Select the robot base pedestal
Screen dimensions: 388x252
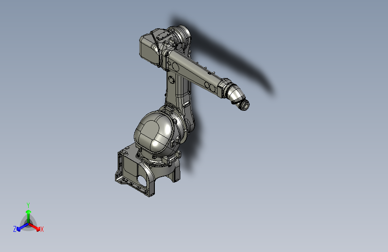click(x=148, y=171)
